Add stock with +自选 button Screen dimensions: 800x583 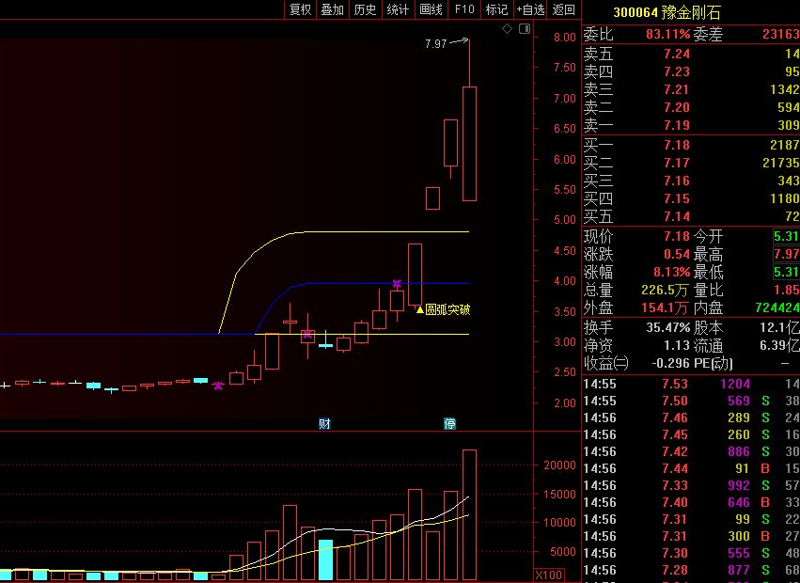pos(530,9)
